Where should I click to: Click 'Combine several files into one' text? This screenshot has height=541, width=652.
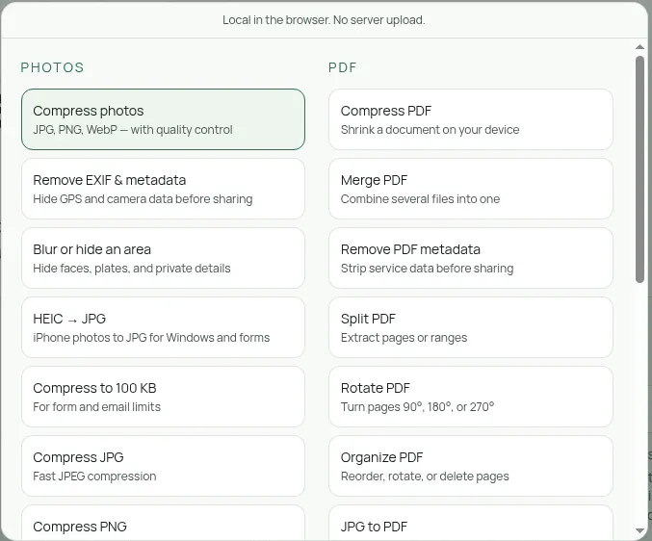(x=420, y=199)
